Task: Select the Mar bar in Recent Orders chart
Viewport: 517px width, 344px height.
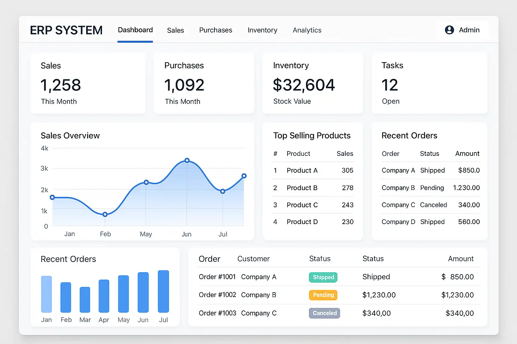Action: [85, 299]
